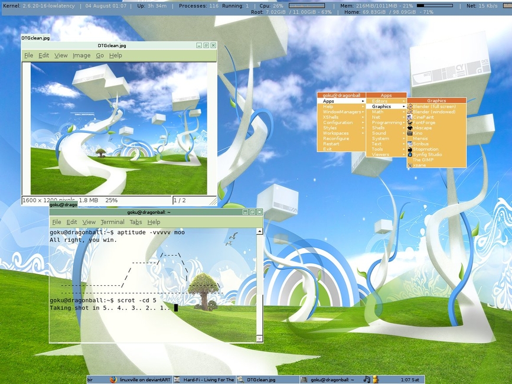Expand XShells submenu in root menu
Image resolution: width=512 pixels, height=384 pixels.
click(341, 117)
